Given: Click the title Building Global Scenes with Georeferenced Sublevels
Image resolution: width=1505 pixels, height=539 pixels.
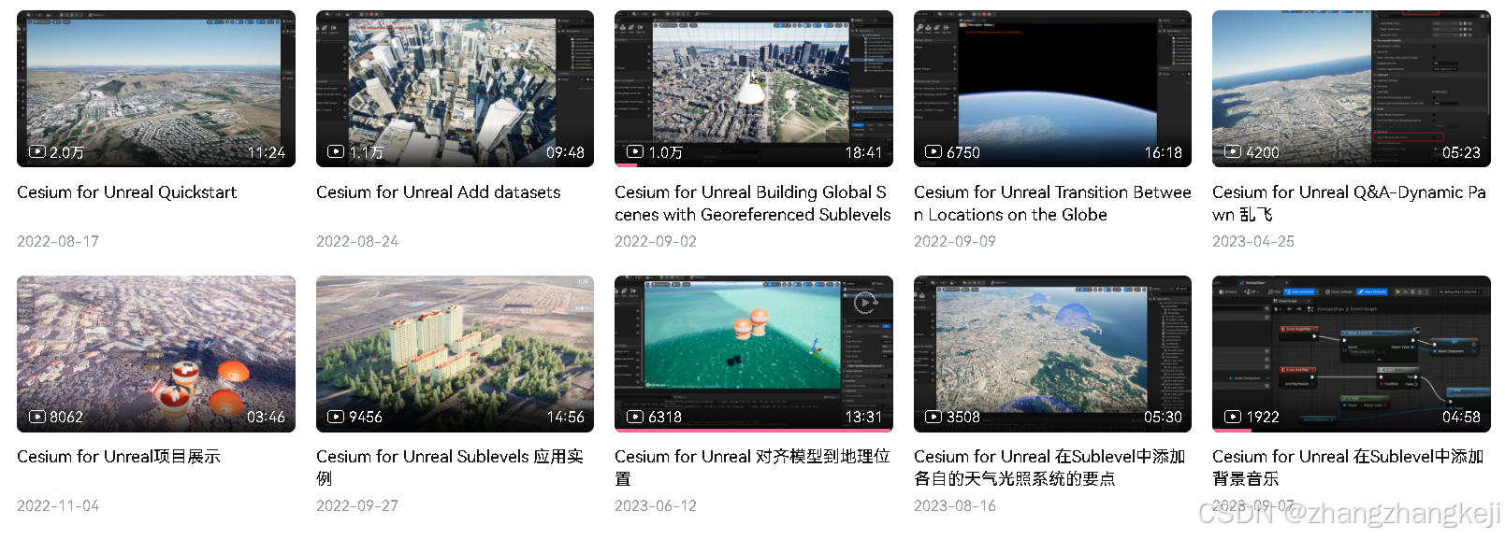Looking at the screenshot, I should pyautogui.click(x=753, y=204).
